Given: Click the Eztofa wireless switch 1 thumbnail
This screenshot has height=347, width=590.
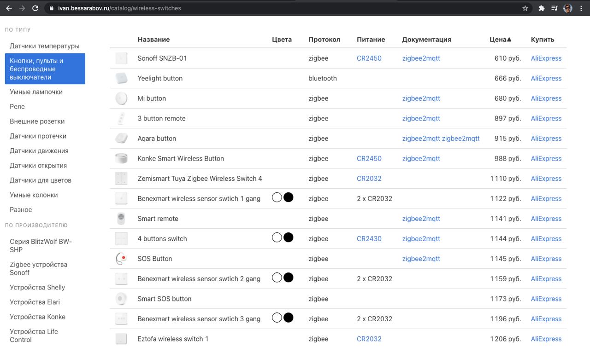Looking at the screenshot, I should (121, 339).
